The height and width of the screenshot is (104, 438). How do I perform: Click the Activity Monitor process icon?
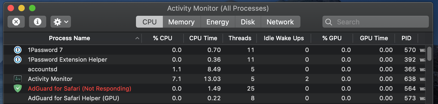pyautogui.click(x=18, y=79)
